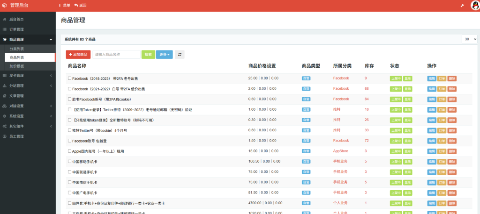
Task: Click the 100.50 price in 中国移动手机卡 row
Action: (254, 161)
